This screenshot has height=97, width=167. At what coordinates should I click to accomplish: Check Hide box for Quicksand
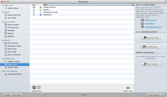click(x=34, y=15)
